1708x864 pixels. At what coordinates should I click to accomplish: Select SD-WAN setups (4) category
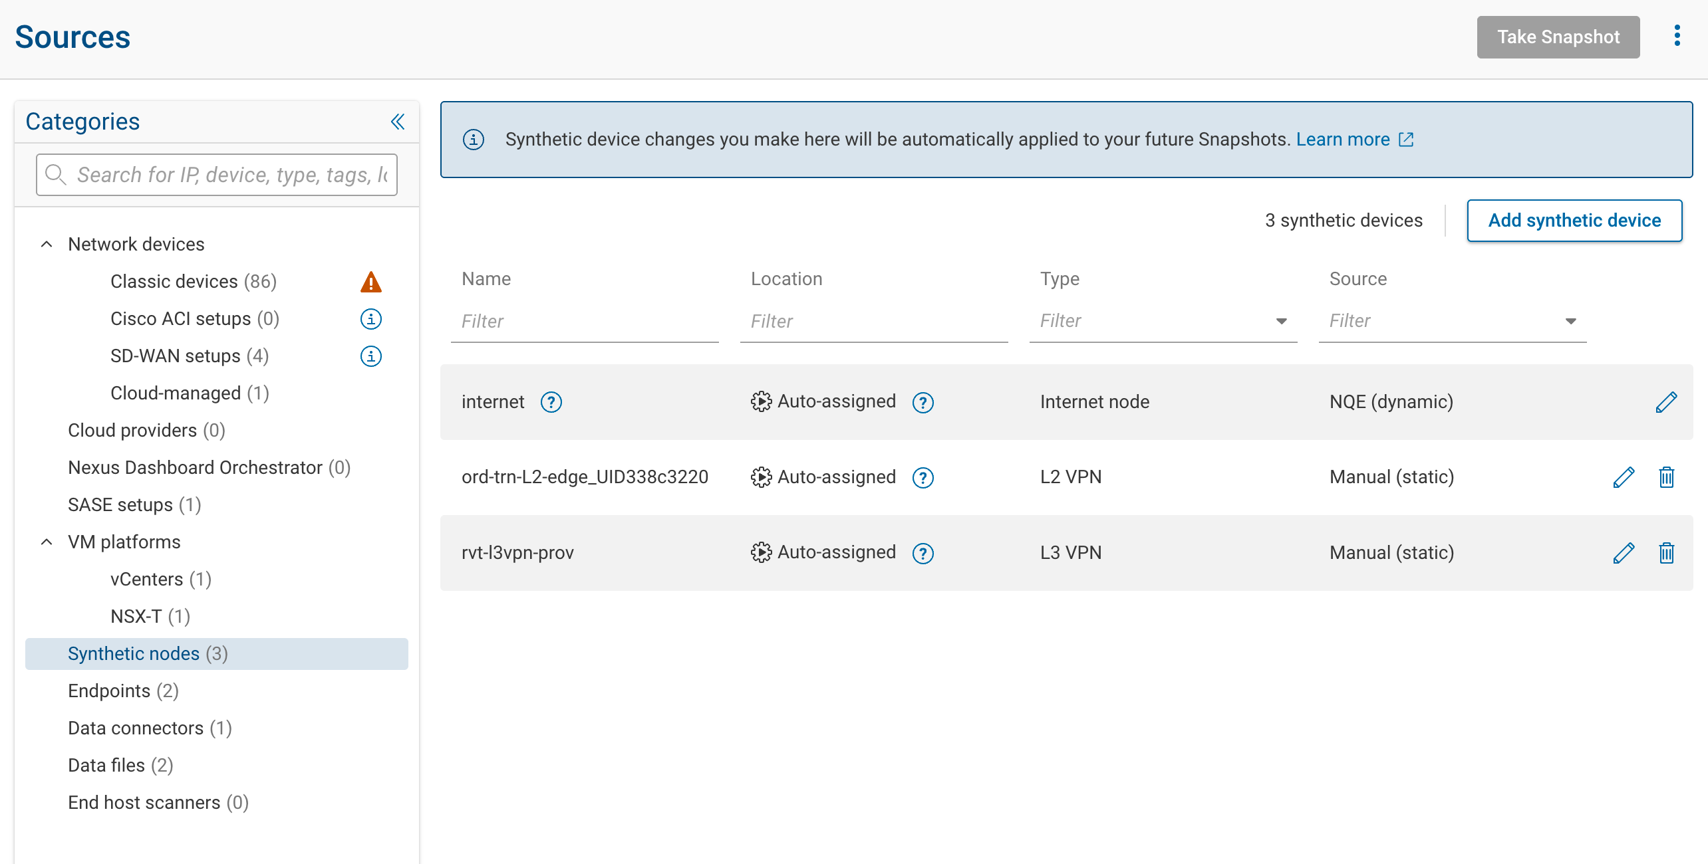click(x=190, y=356)
